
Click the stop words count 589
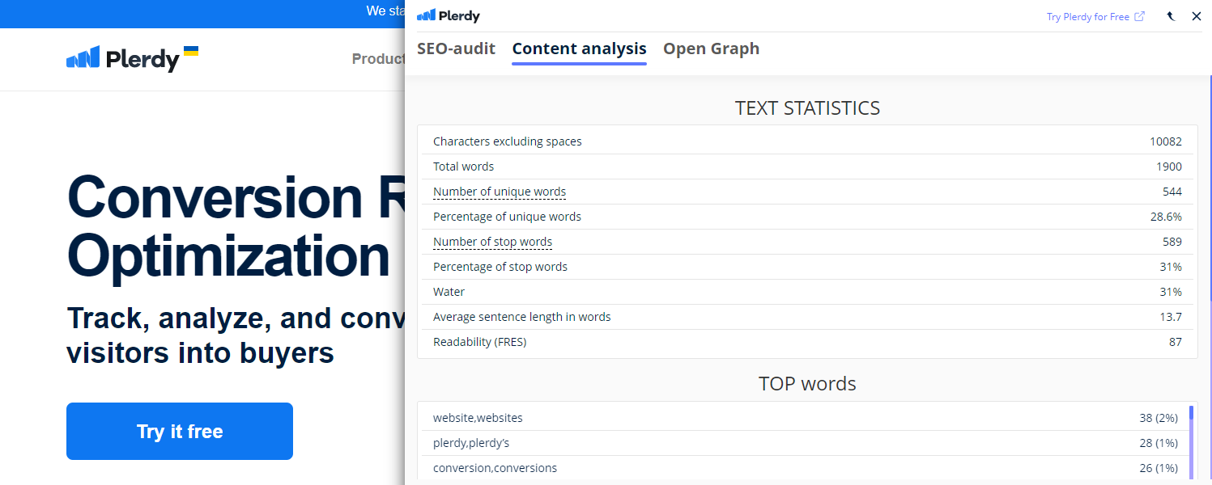pyautogui.click(x=1172, y=242)
